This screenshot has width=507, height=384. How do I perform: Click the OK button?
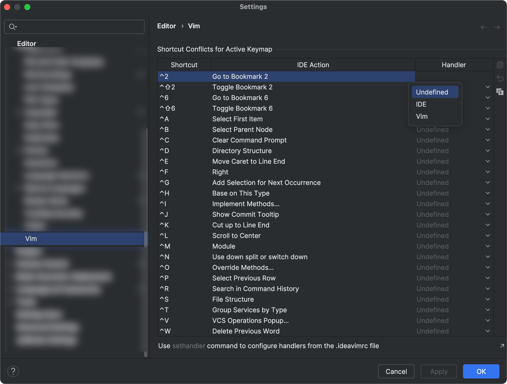[481, 371]
